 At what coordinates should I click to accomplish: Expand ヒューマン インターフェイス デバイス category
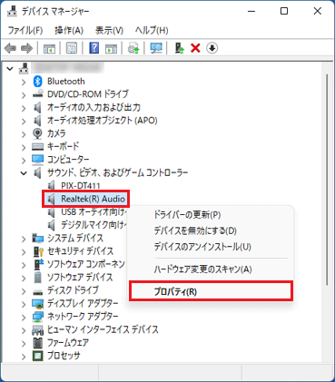point(24,330)
